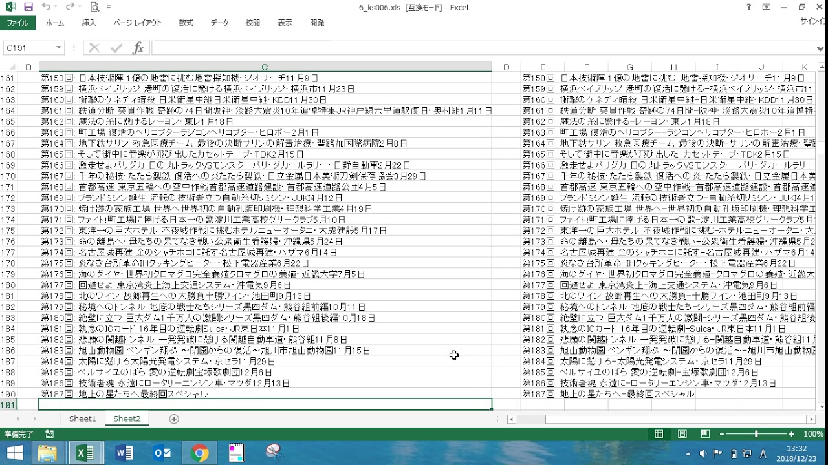Open the Customize Quick Access Toolbar dropdown
The width and height of the screenshot is (828, 465).
pos(109,7)
